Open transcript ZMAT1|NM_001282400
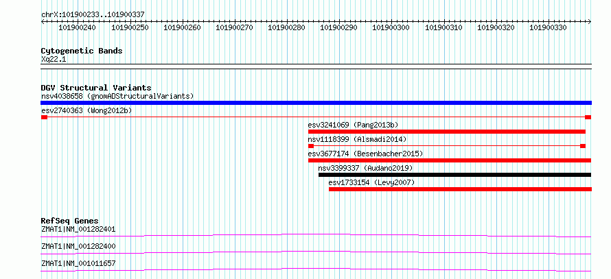 tap(78, 246)
